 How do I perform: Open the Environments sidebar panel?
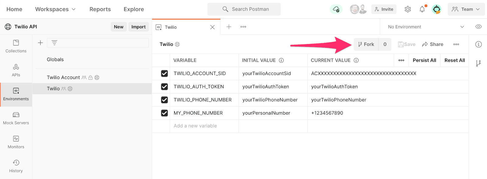[16, 95]
